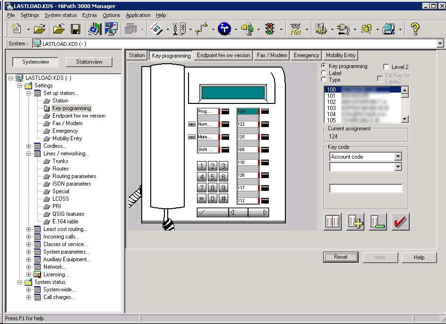The width and height of the screenshot is (446, 324).
Task: Select Routing parameters tree item
Action: pyautogui.click(x=74, y=176)
